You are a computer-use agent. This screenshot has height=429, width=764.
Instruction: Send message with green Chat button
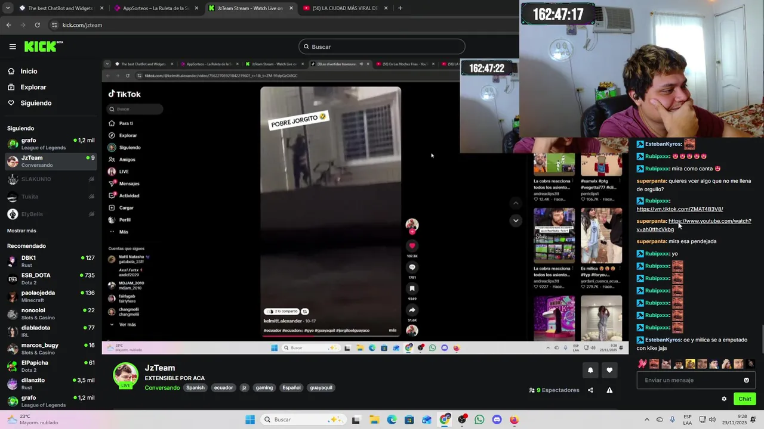(x=745, y=399)
